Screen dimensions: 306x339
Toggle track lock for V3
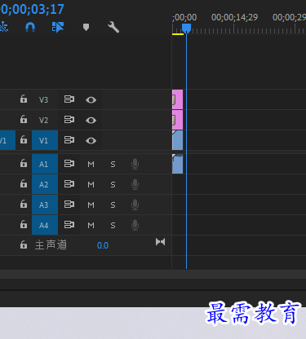pyautogui.click(x=24, y=99)
